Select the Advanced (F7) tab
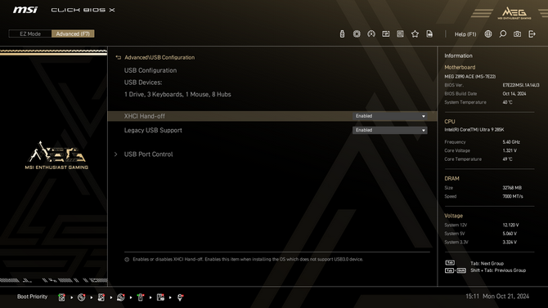Image resolution: width=548 pixels, height=308 pixels. [x=73, y=33]
